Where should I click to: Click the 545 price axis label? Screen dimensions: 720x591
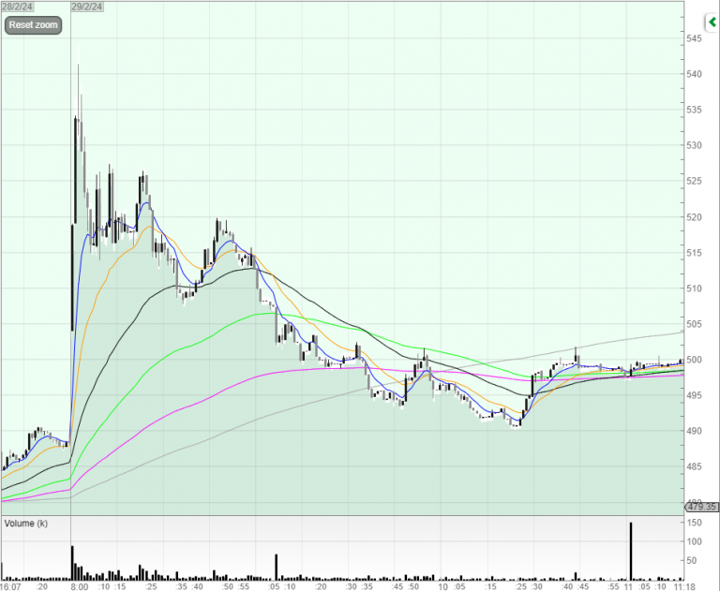coord(695,39)
